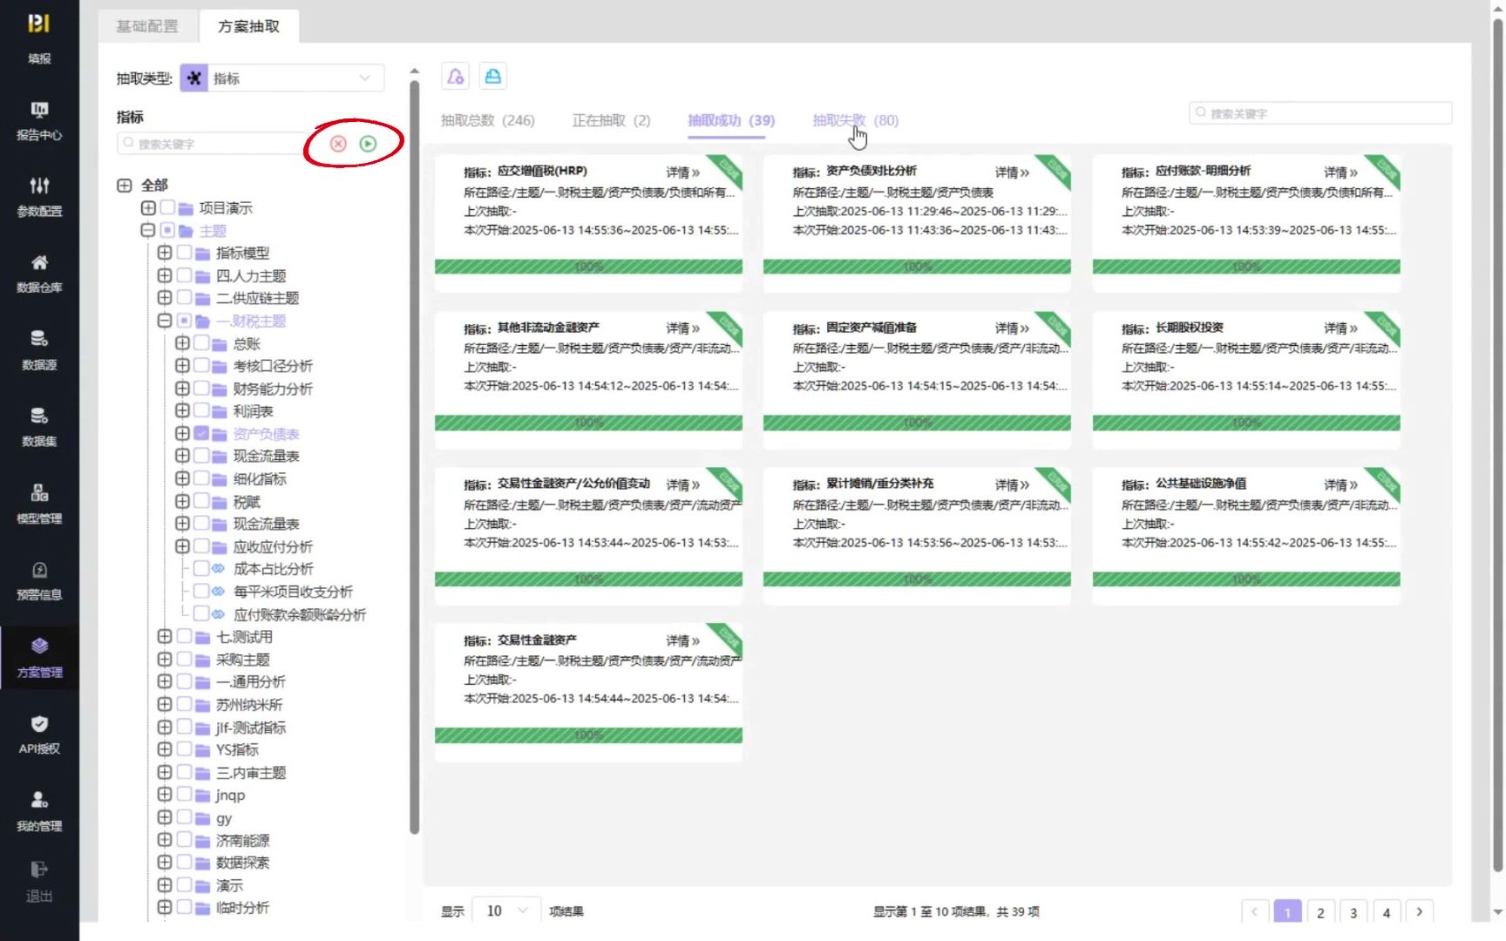The width and height of the screenshot is (1506, 941).
Task: Uncheck the 资产负债表 checkbox
Action: (x=201, y=433)
